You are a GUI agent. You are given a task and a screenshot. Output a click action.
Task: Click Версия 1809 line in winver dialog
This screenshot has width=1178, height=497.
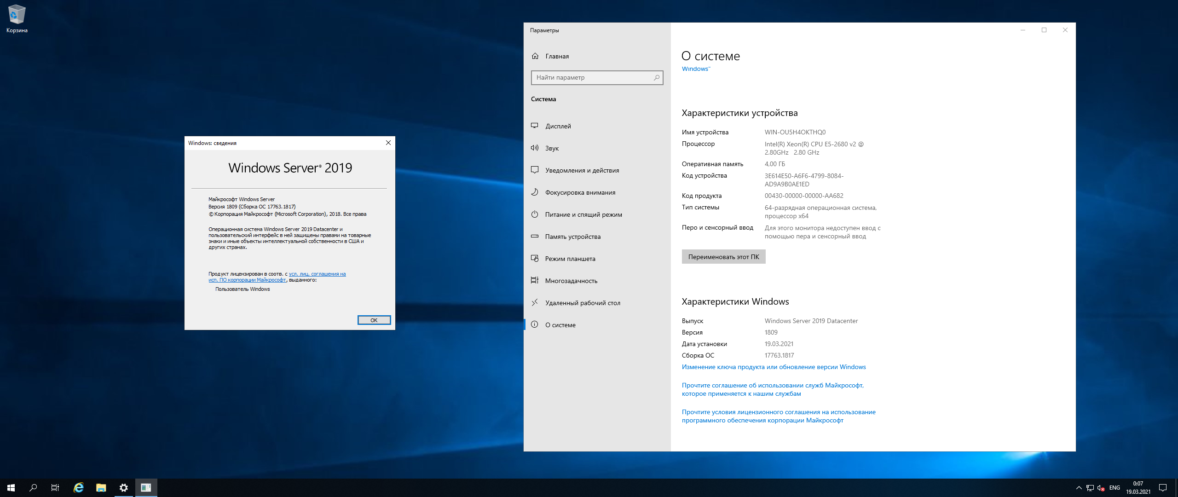pyautogui.click(x=252, y=207)
